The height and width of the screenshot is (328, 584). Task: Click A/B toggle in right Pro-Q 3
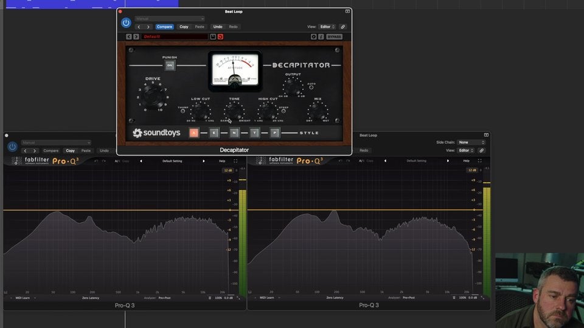(x=361, y=161)
